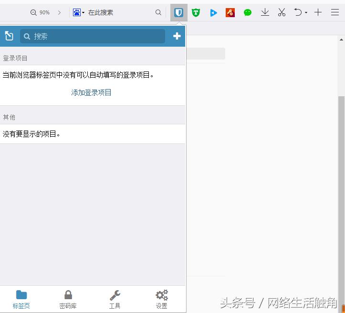Open the browser downloads icon
The image size is (345, 313).
[x=265, y=12]
